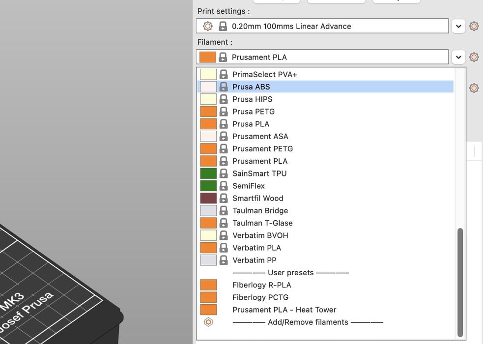Screen dimensions: 483x344
Task: Select Prusa PETG from filament list
Action: [254, 112]
